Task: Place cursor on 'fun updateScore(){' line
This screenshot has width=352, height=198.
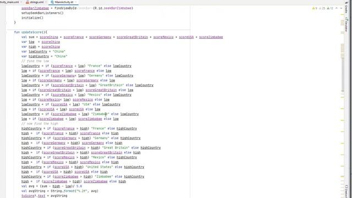Action: [x=31, y=32]
